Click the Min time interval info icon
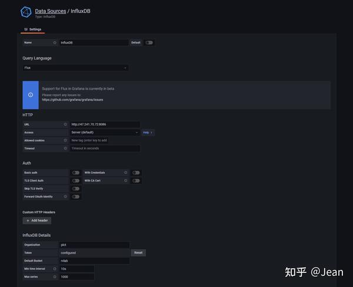The image size is (353, 287). pos(55,269)
